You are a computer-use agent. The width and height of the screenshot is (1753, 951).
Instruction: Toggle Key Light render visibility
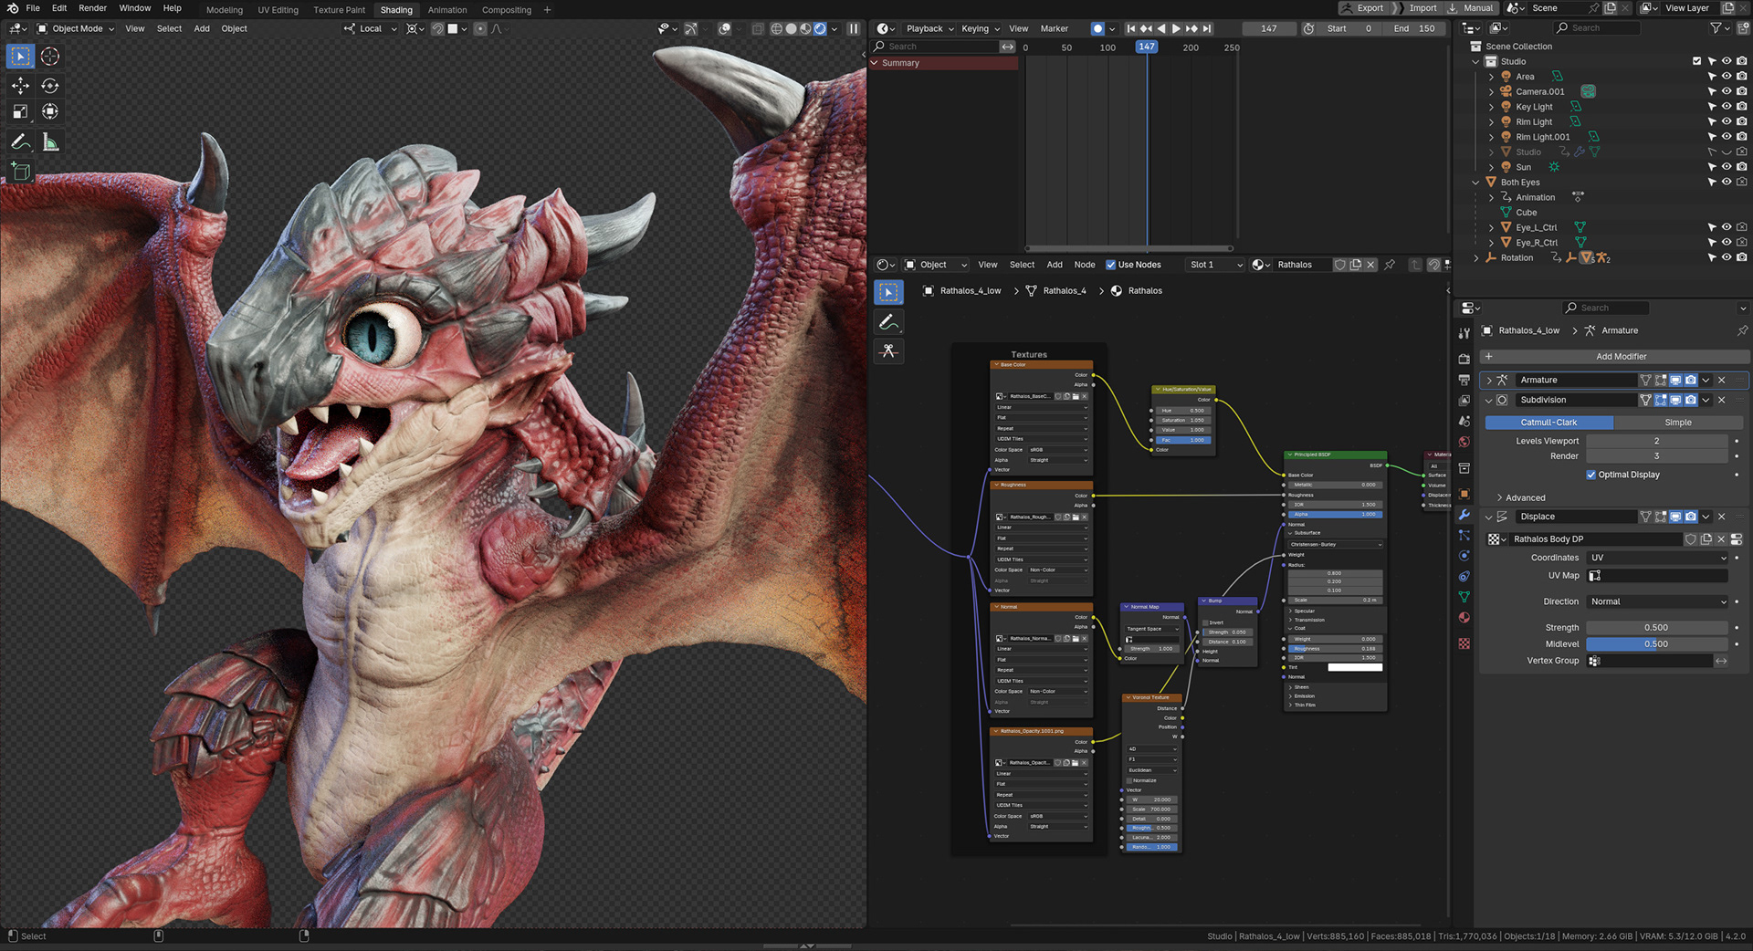[x=1742, y=107]
